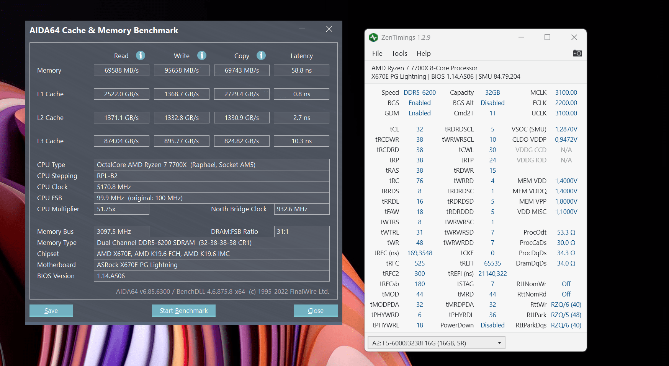The width and height of the screenshot is (669, 366).
Task: Click Motherboard field ASRock X670E PG Lightning
Action: pos(212,265)
